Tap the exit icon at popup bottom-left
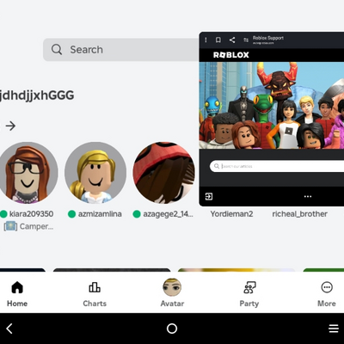This screenshot has height=344, width=344. tap(209, 196)
